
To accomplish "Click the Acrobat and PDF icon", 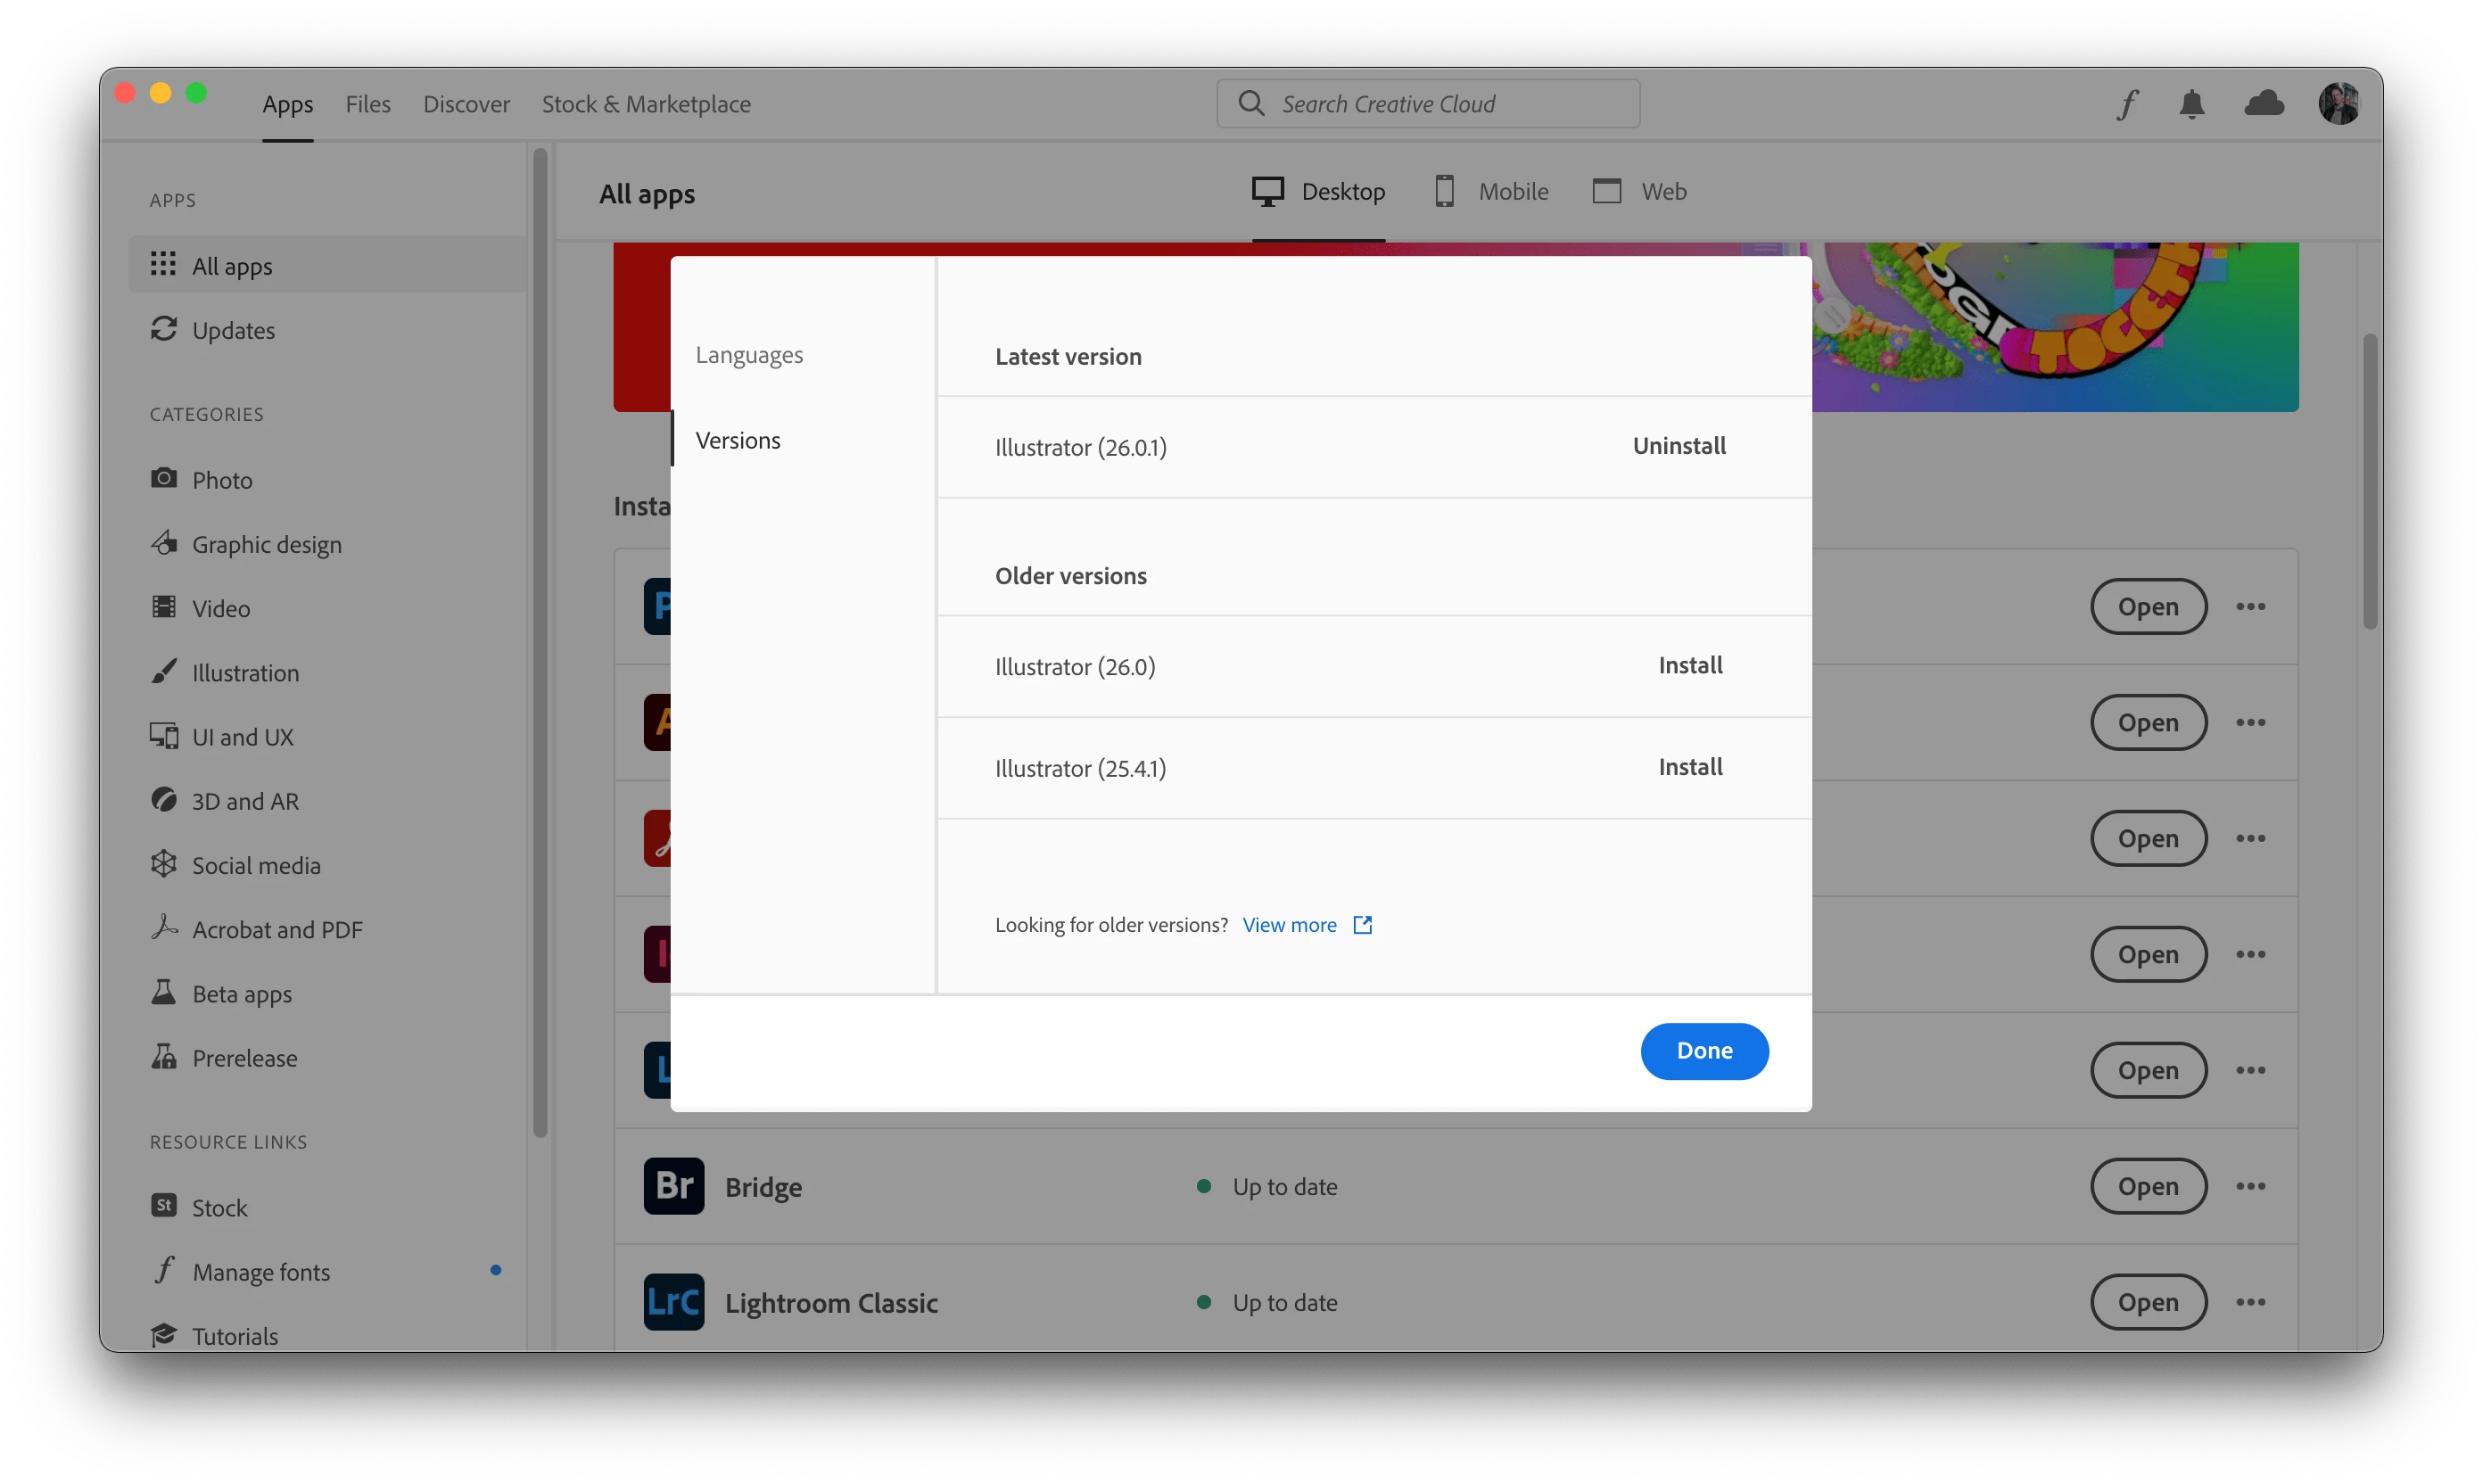I will tap(163, 928).
